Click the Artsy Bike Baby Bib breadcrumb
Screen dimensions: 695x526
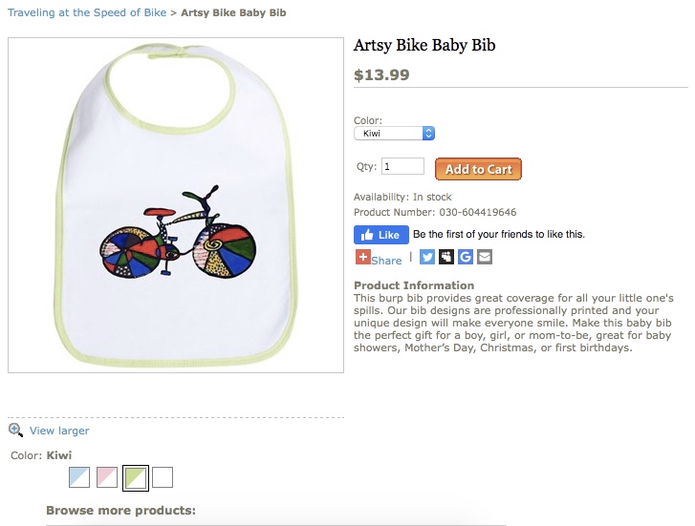[233, 12]
